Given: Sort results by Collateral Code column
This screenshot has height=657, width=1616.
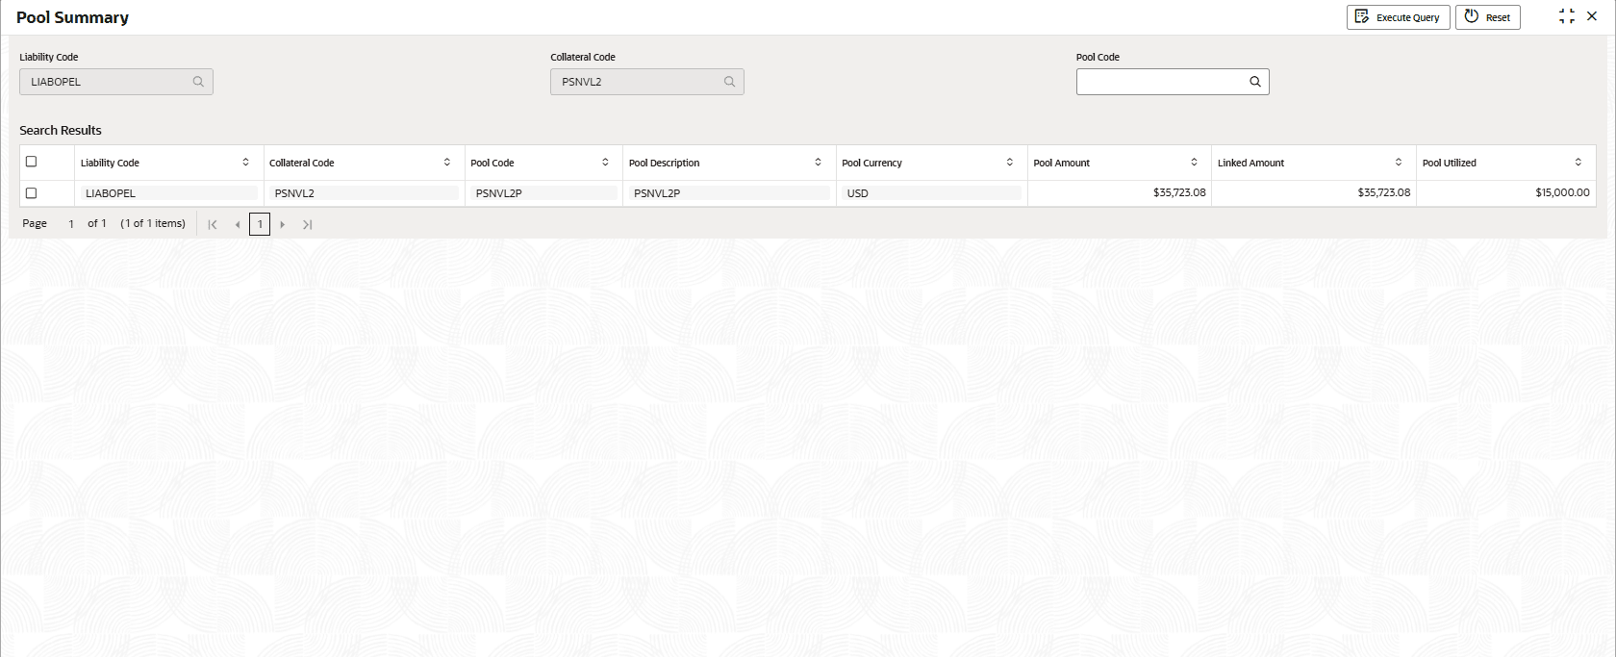Looking at the screenshot, I should click(446, 163).
